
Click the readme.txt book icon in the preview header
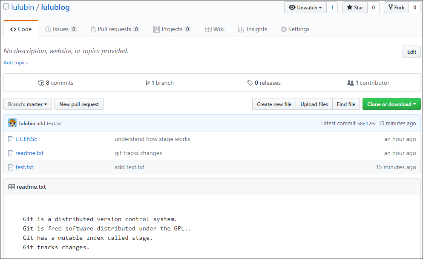pyautogui.click(x=12, y=187)
